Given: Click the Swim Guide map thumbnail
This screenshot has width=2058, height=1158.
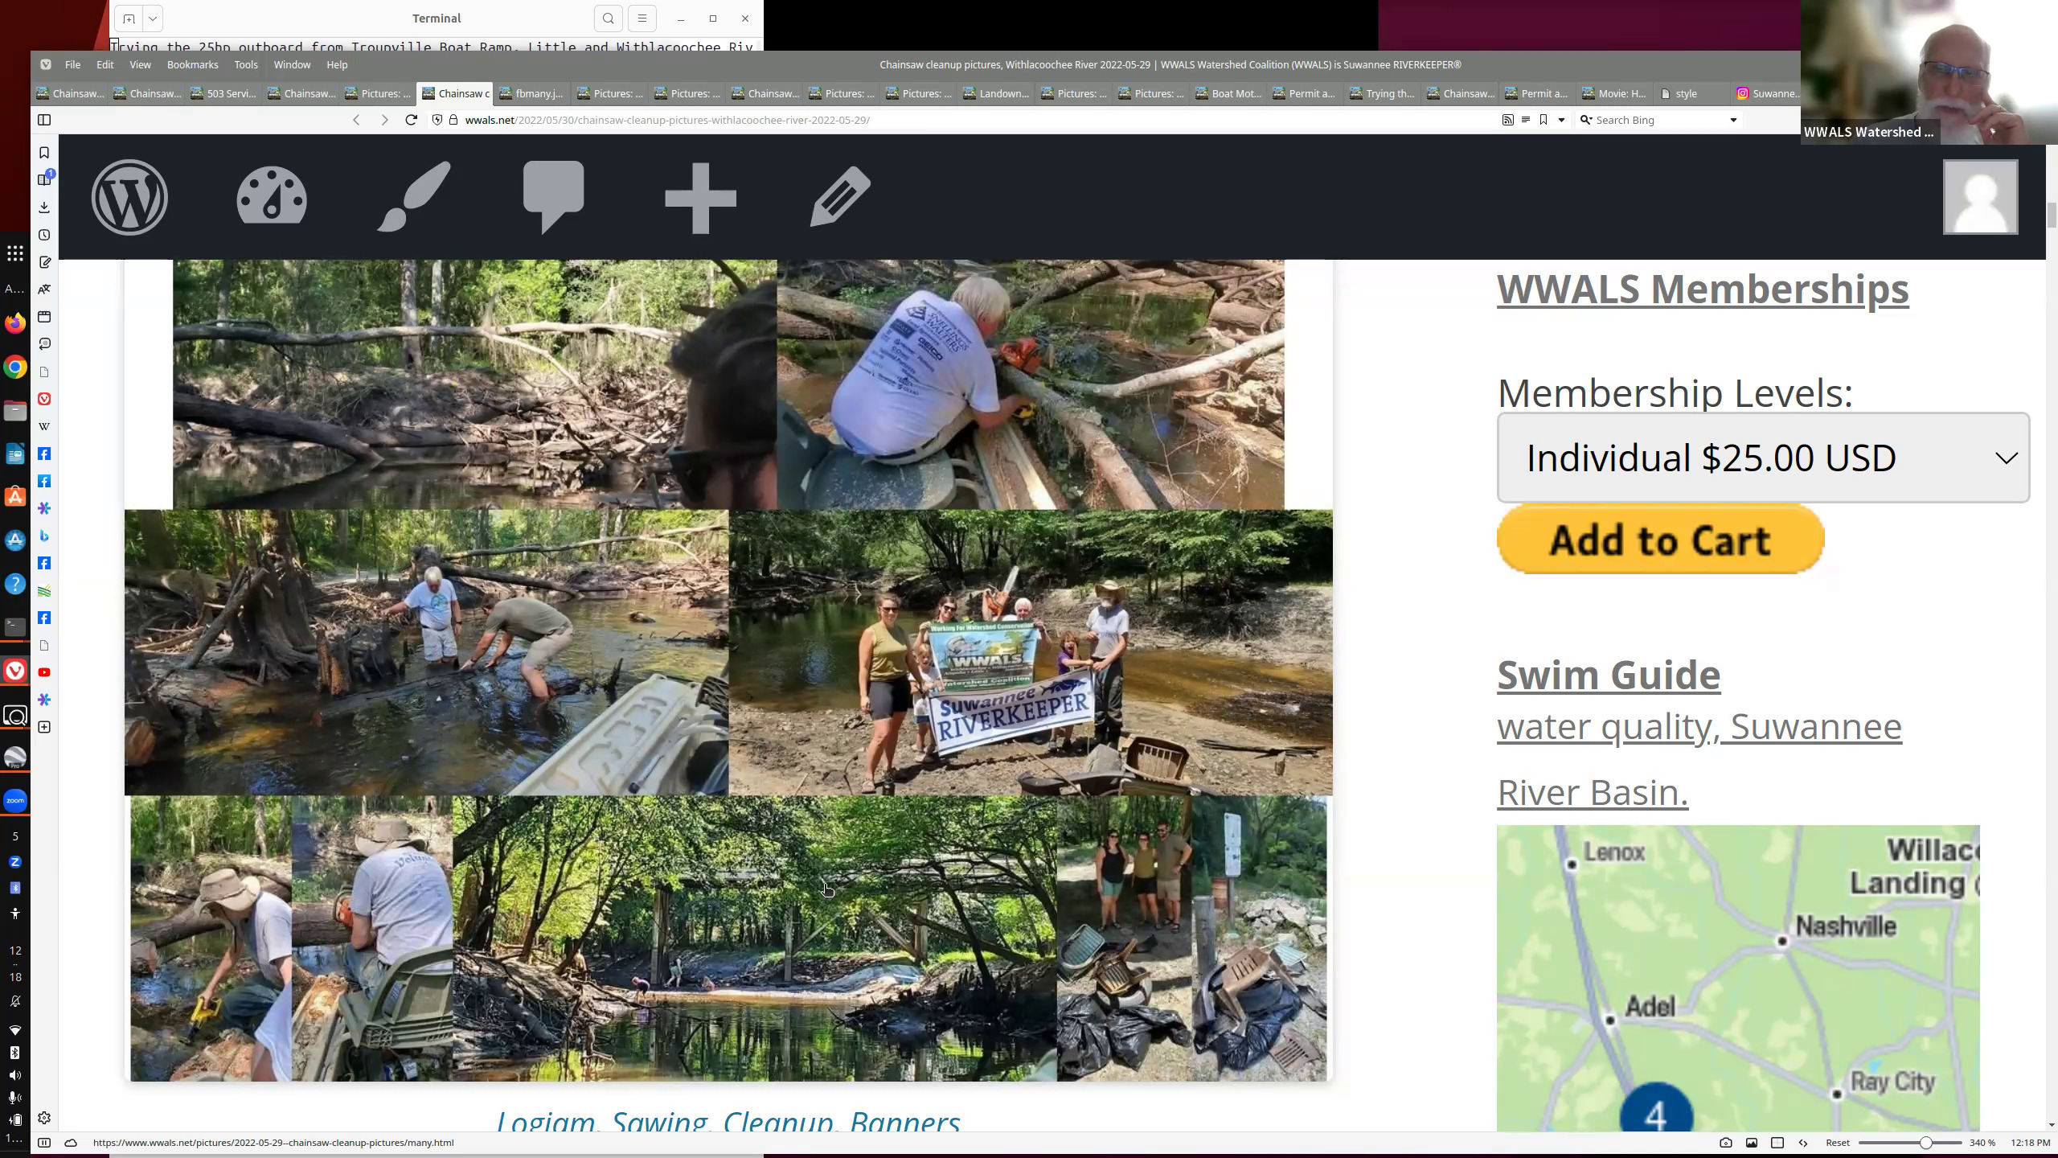Looking at the screenshot, I should (1738, 978).
